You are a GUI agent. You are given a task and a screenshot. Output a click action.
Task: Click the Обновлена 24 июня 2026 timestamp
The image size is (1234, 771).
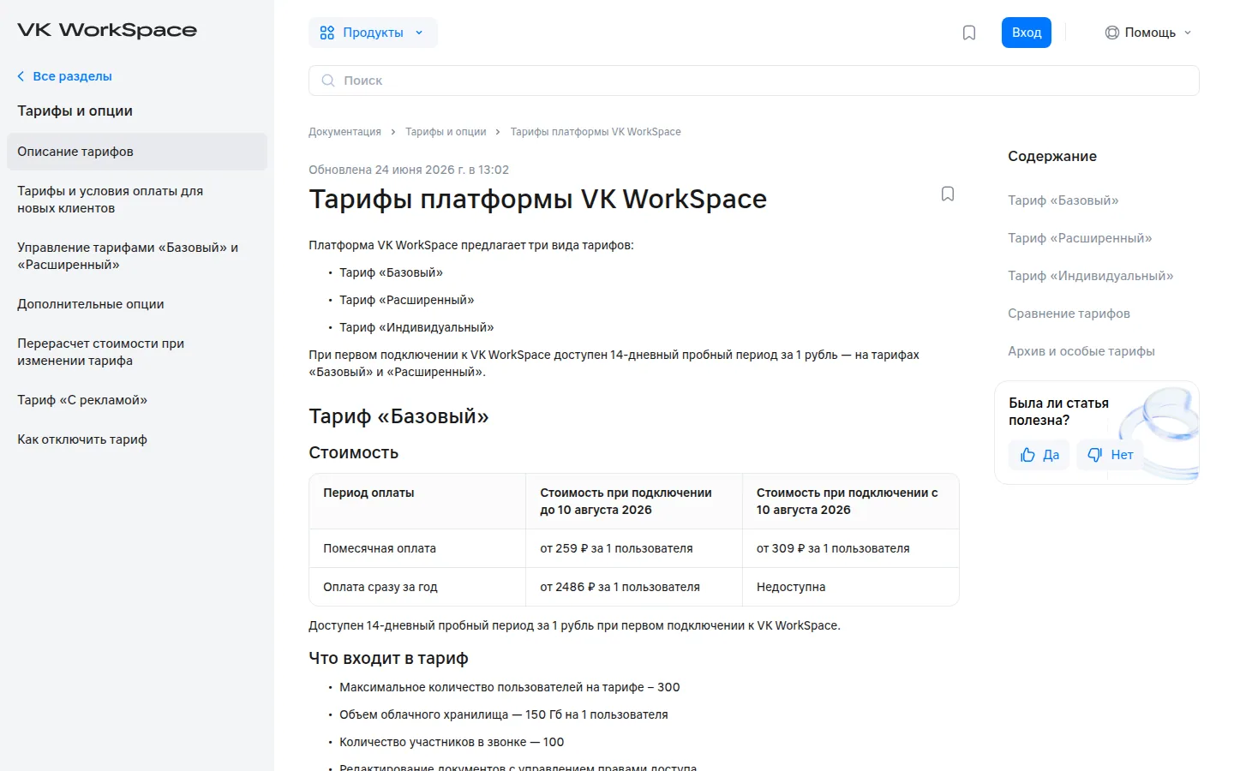409,170
